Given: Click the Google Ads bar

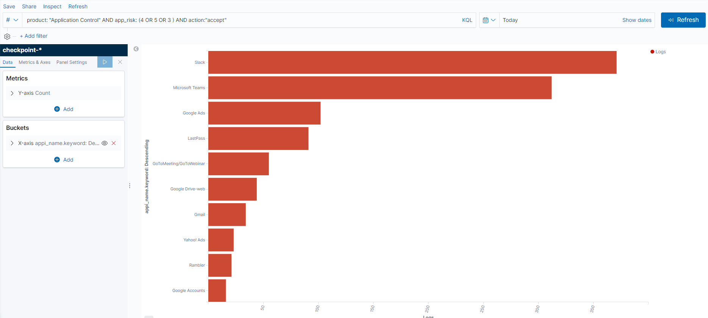Looking at the screenshot, I should [264, 113].
